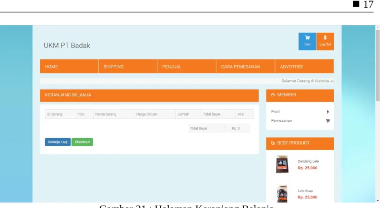Viewport: 383px width, 208px height.
Task: Open the Lele Asap product link
Action: pos(305,191)
